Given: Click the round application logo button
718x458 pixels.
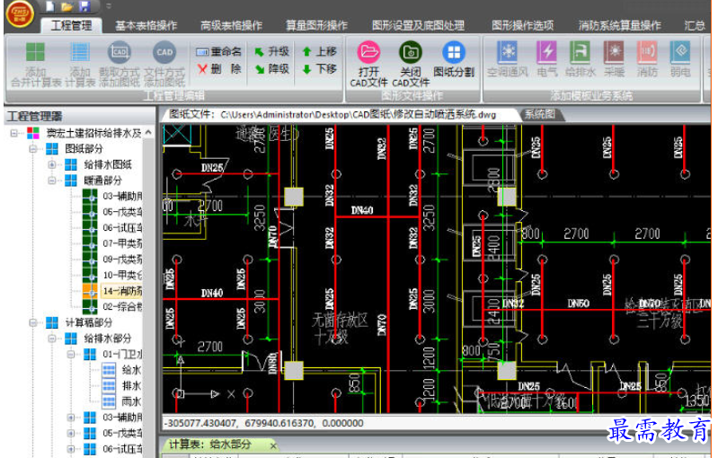Looking at the screenshot, I should click(19, 13).
